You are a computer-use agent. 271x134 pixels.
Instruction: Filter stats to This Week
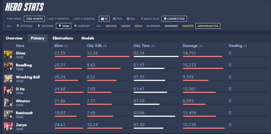click(14, 19)
